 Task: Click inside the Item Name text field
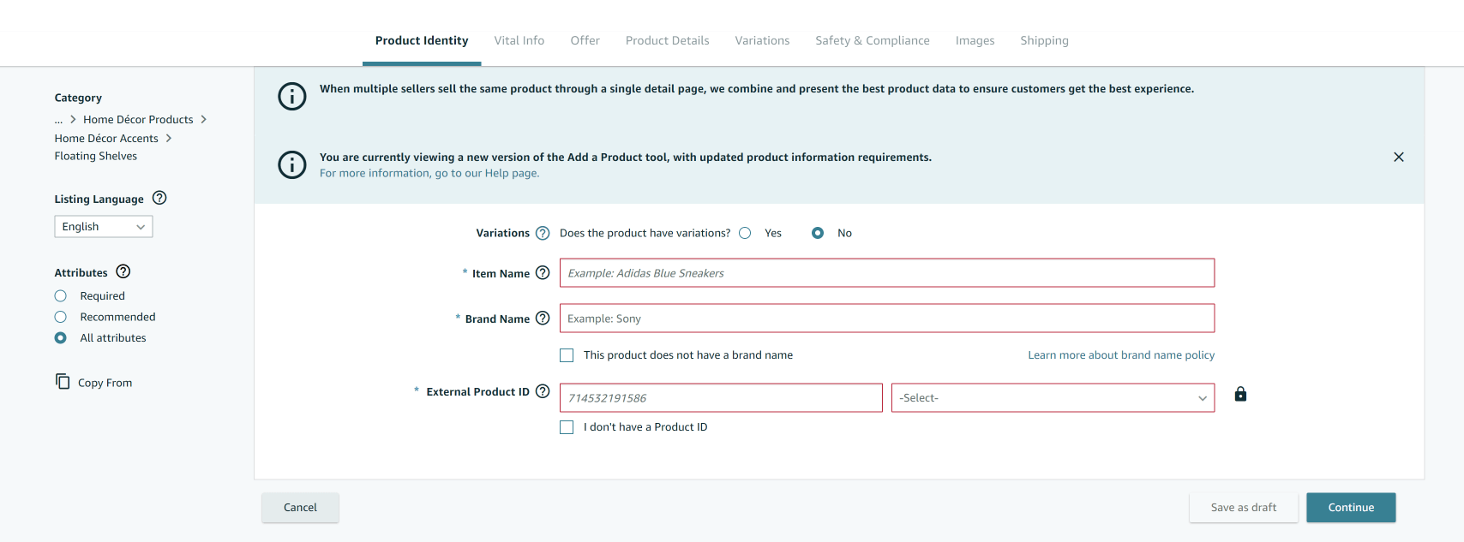click(886, 273)
